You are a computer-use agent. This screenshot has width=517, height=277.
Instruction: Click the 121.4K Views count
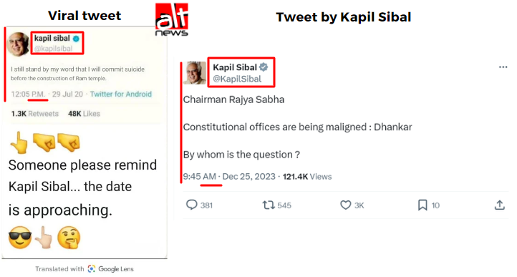coord(307,176)
